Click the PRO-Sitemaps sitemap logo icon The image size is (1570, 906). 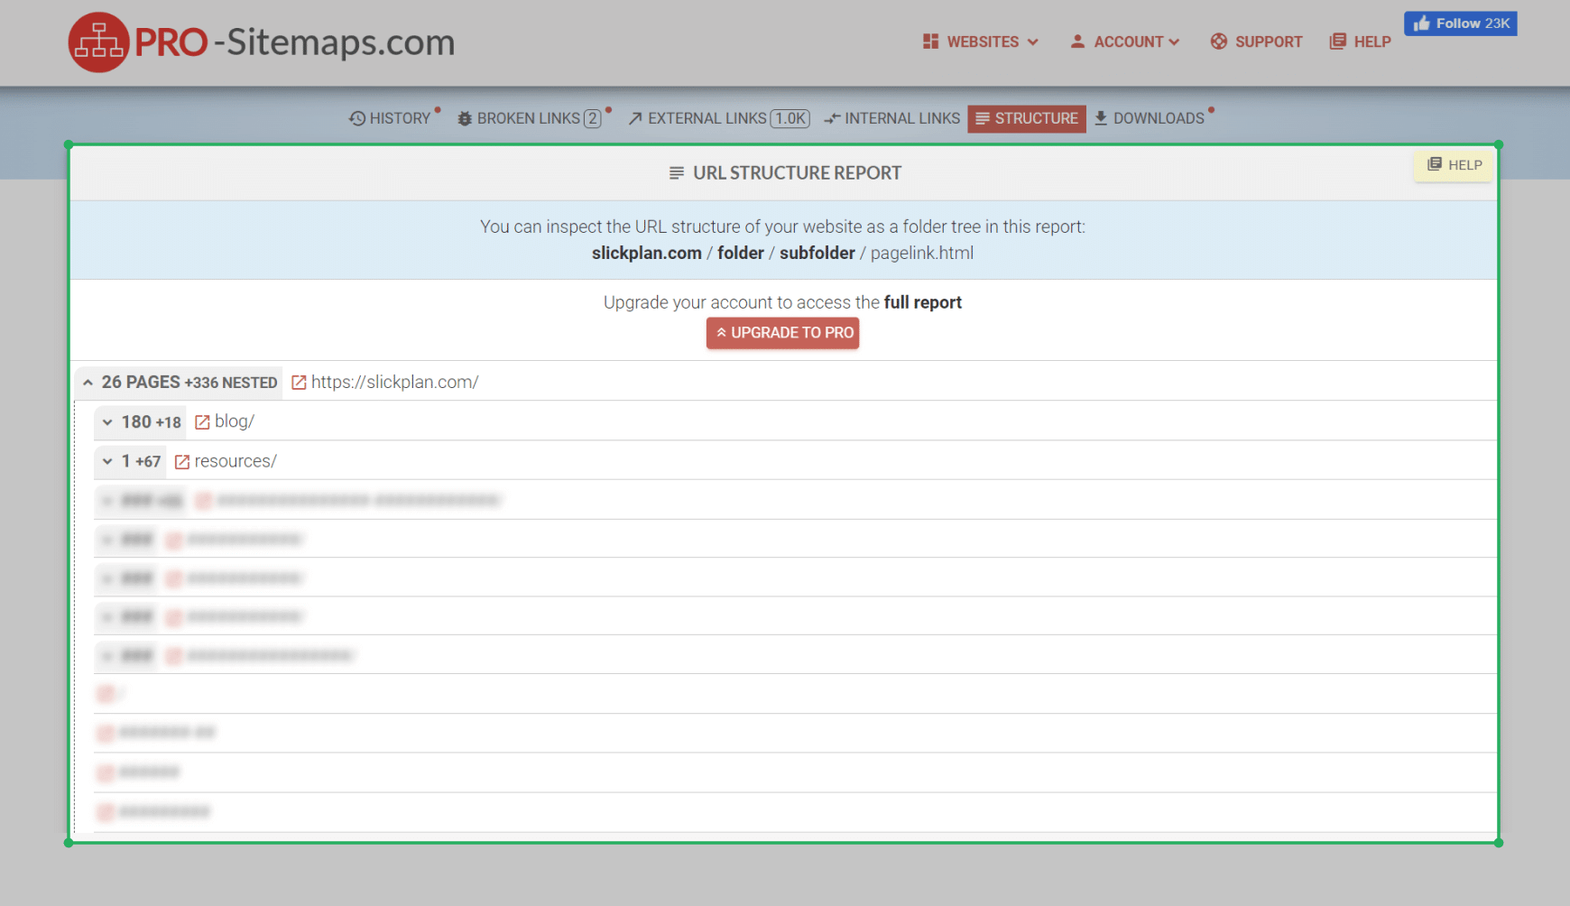(x=98, y=42)
